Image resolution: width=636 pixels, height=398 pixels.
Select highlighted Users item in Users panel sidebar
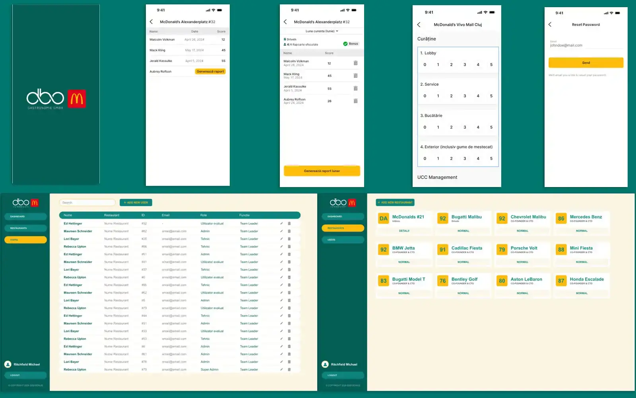pos(26,240)
